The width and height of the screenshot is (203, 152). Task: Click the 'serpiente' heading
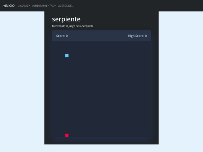click(x=66, y=19)
